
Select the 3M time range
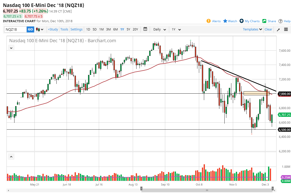click(x=108, y=29)
